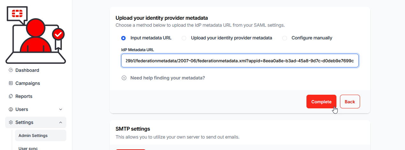The width and height of the screenshot is (405, 150).
Task: Click the Campaigns sidebar icon
Action: [11, 83]
